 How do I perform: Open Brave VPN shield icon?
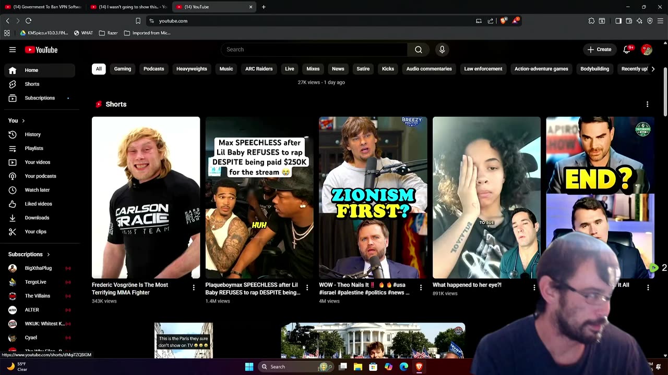point(650,21)
